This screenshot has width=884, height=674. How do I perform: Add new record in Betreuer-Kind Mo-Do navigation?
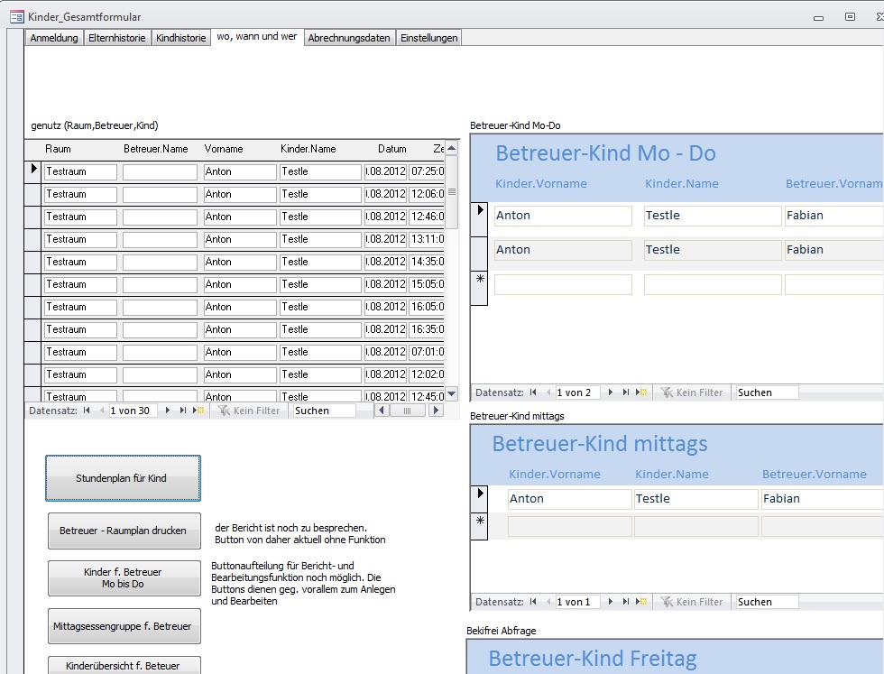coord(642,392)
